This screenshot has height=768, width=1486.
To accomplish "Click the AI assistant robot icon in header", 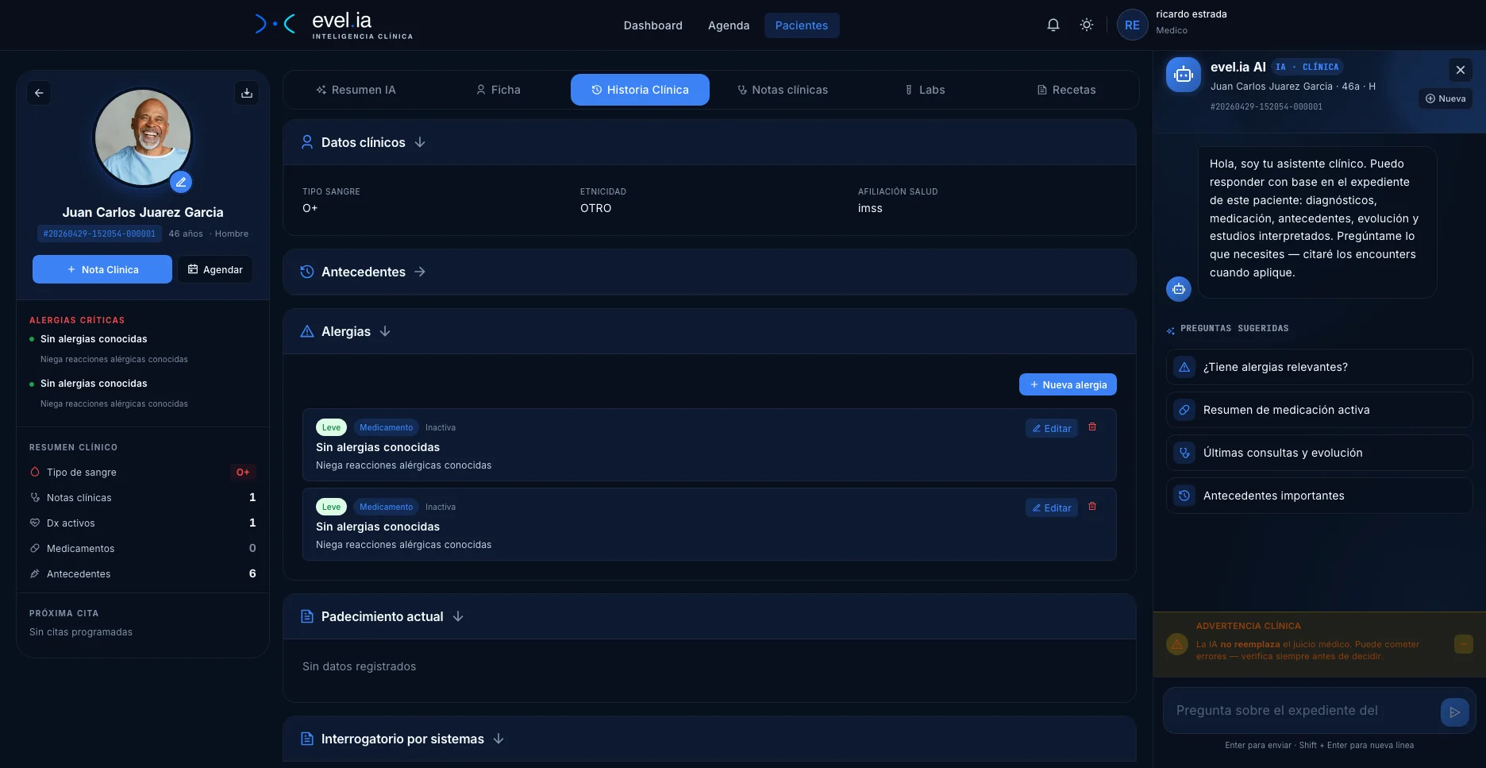I will [1184, 75].
